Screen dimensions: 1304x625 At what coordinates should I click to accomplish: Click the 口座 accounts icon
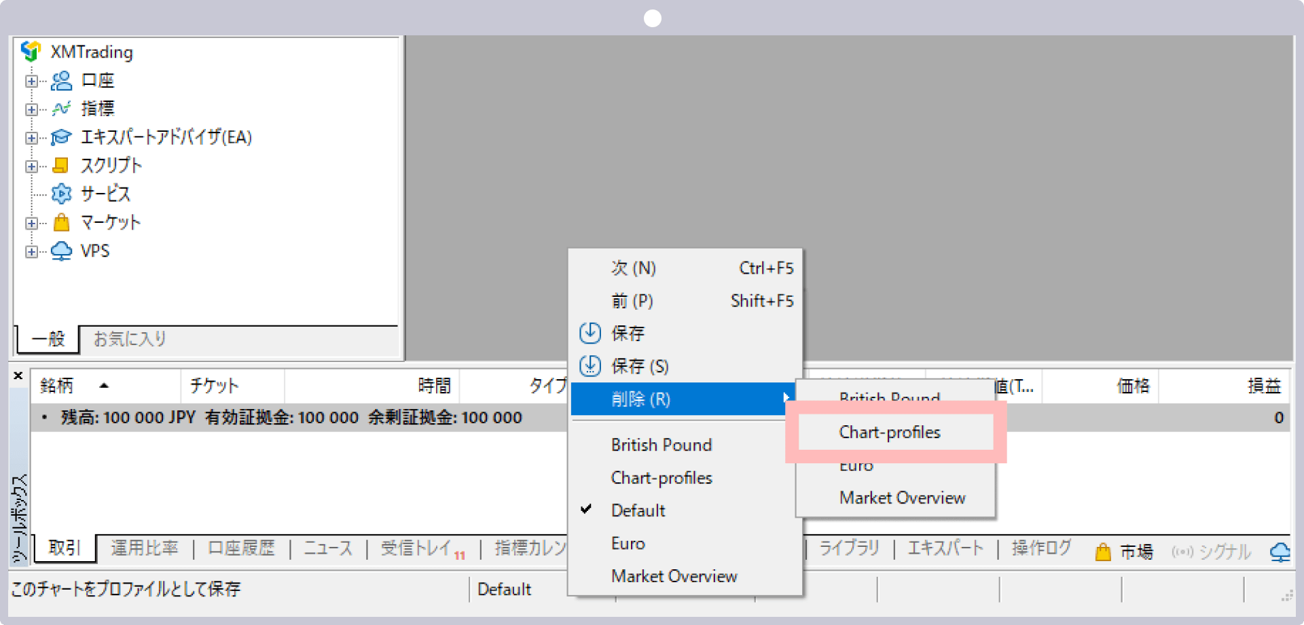click(x=61, y=81)
